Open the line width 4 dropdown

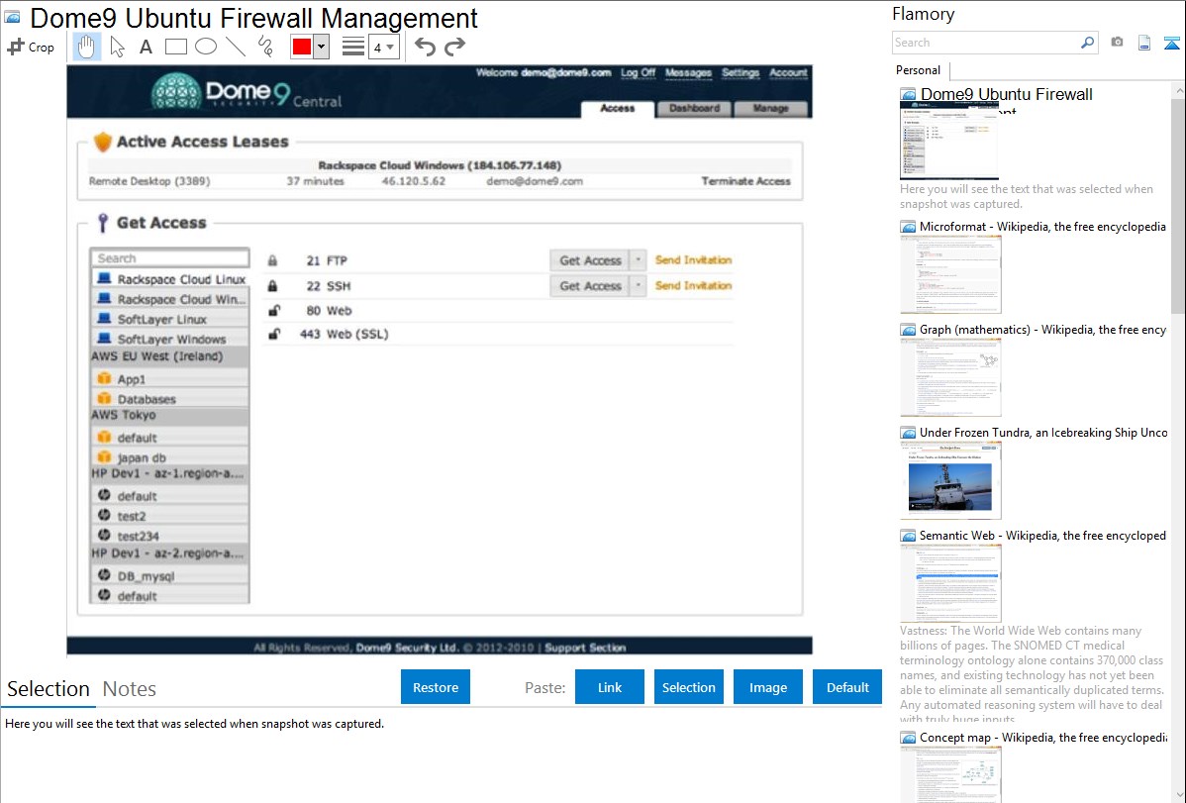[x=384, y=47]
